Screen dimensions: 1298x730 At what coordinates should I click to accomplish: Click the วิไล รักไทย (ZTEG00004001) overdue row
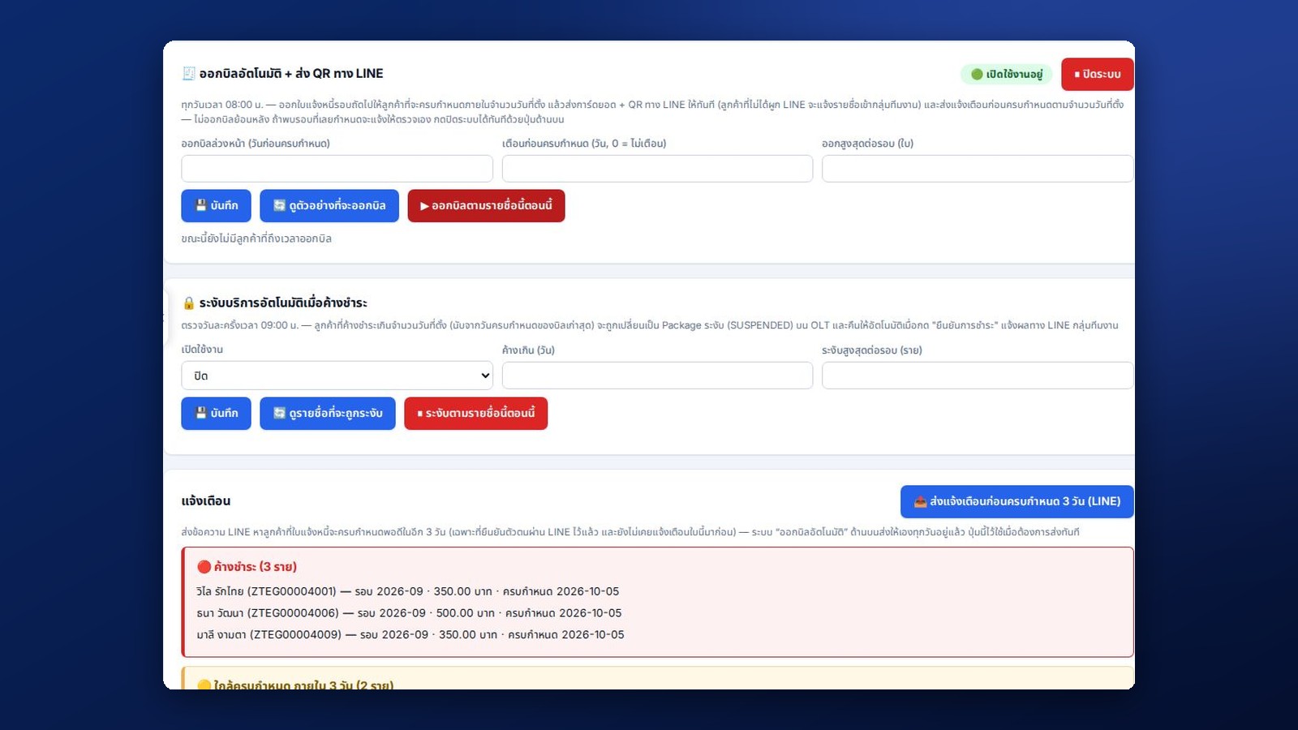[x=407, y=591]
